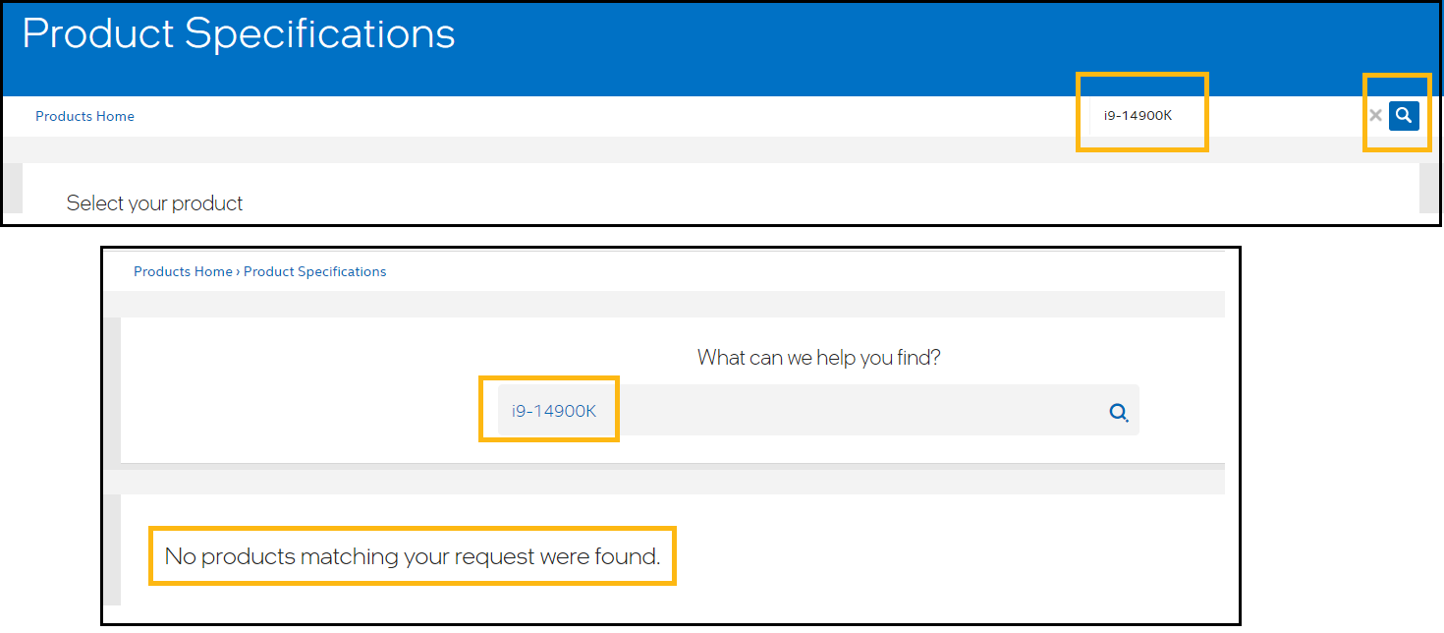Viewport: 1444px width, 633px height.
Task: Click the magnifier icon in the lower search box
Action: click(x=1118, y=412)
